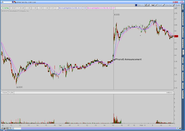Image resolution: width=185 pixels, height=131 pixels.
Task: Switch to the Chart3 side tab
Action: click(183, 68)
